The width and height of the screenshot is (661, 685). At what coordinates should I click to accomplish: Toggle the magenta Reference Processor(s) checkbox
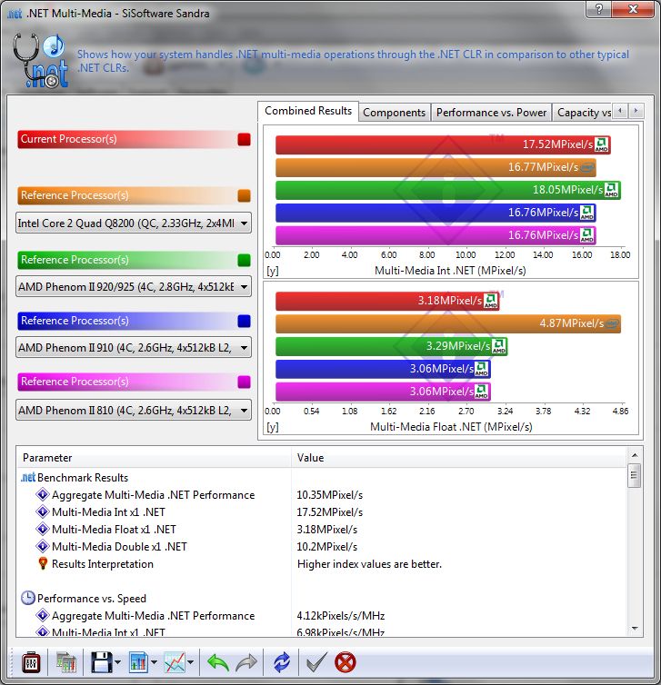[244, 382]
